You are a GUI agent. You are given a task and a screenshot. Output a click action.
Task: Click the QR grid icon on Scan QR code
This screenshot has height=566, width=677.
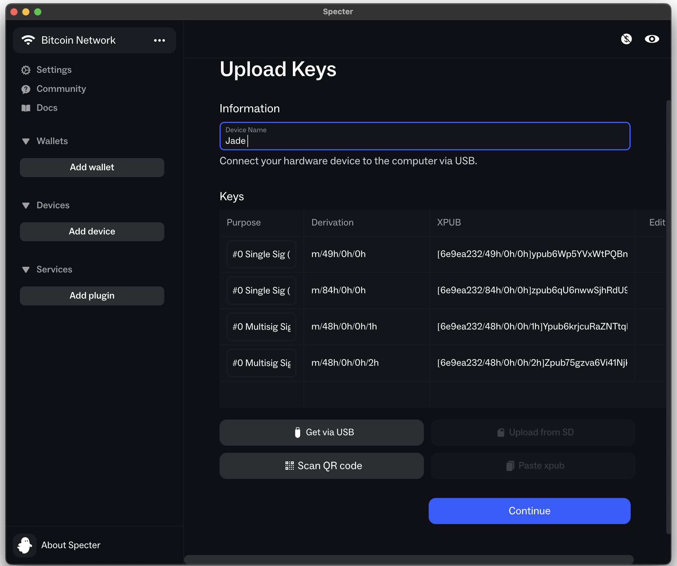290,466
